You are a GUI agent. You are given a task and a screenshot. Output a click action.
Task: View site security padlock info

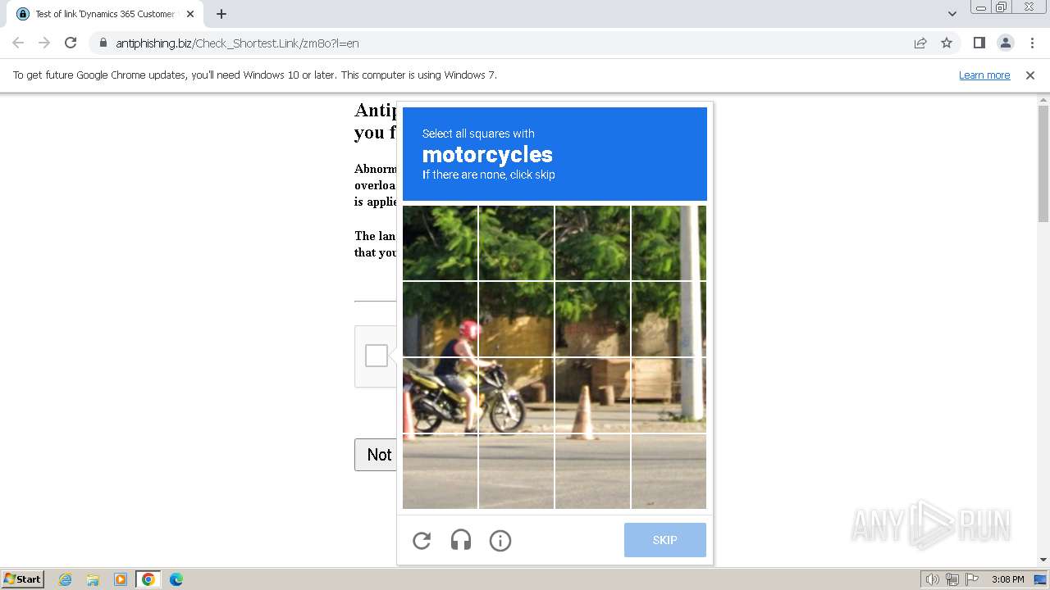point(103,43)
